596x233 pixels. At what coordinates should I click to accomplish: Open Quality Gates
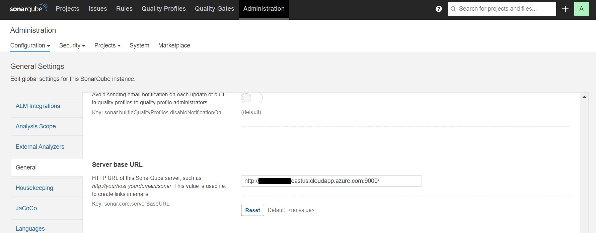[x=215, y=9]
